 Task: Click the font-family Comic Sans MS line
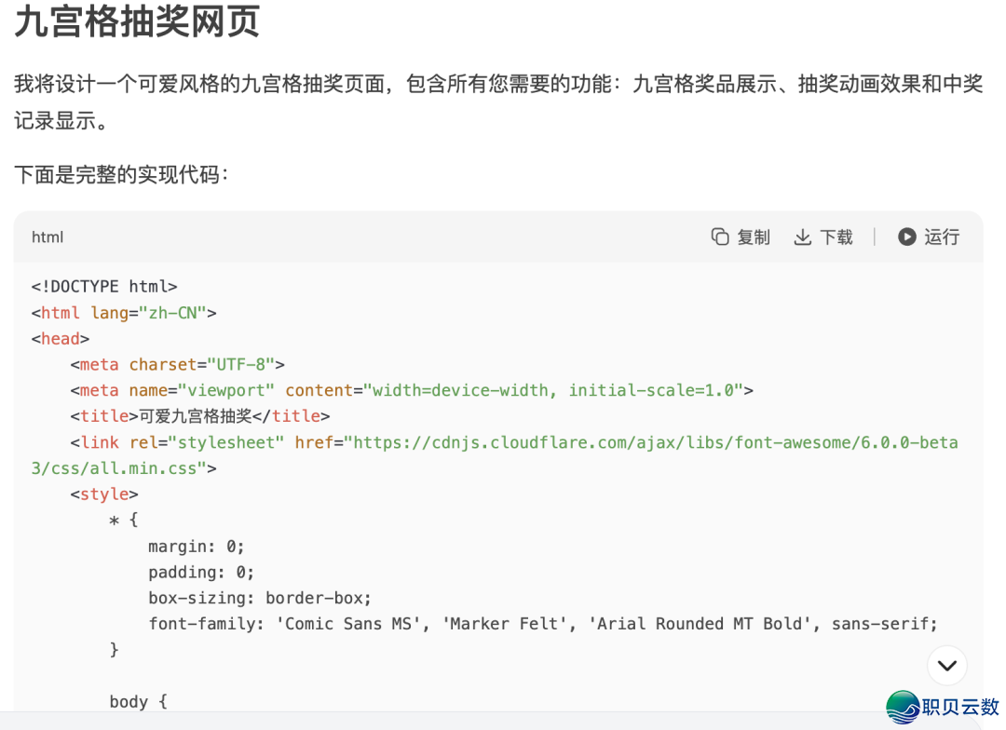(543, 624)
